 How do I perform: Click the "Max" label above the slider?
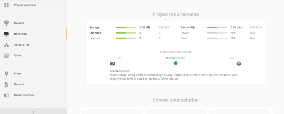(233, 58)
